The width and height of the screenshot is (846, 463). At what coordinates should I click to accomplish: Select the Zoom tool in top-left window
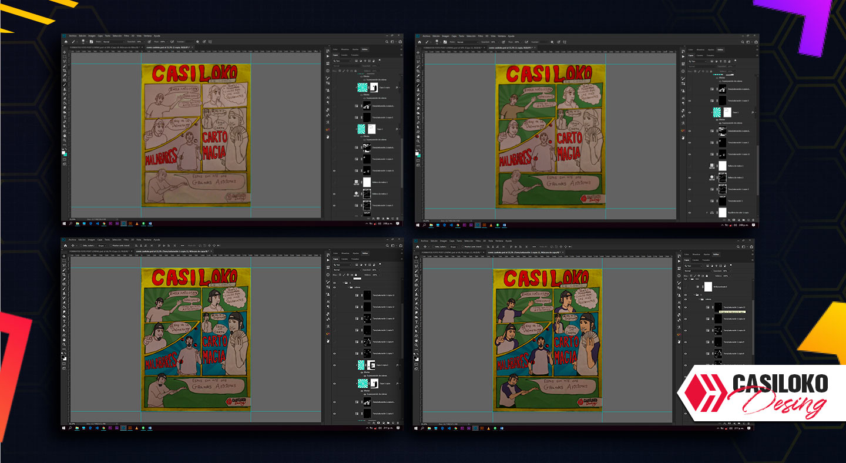coord(65,140)
